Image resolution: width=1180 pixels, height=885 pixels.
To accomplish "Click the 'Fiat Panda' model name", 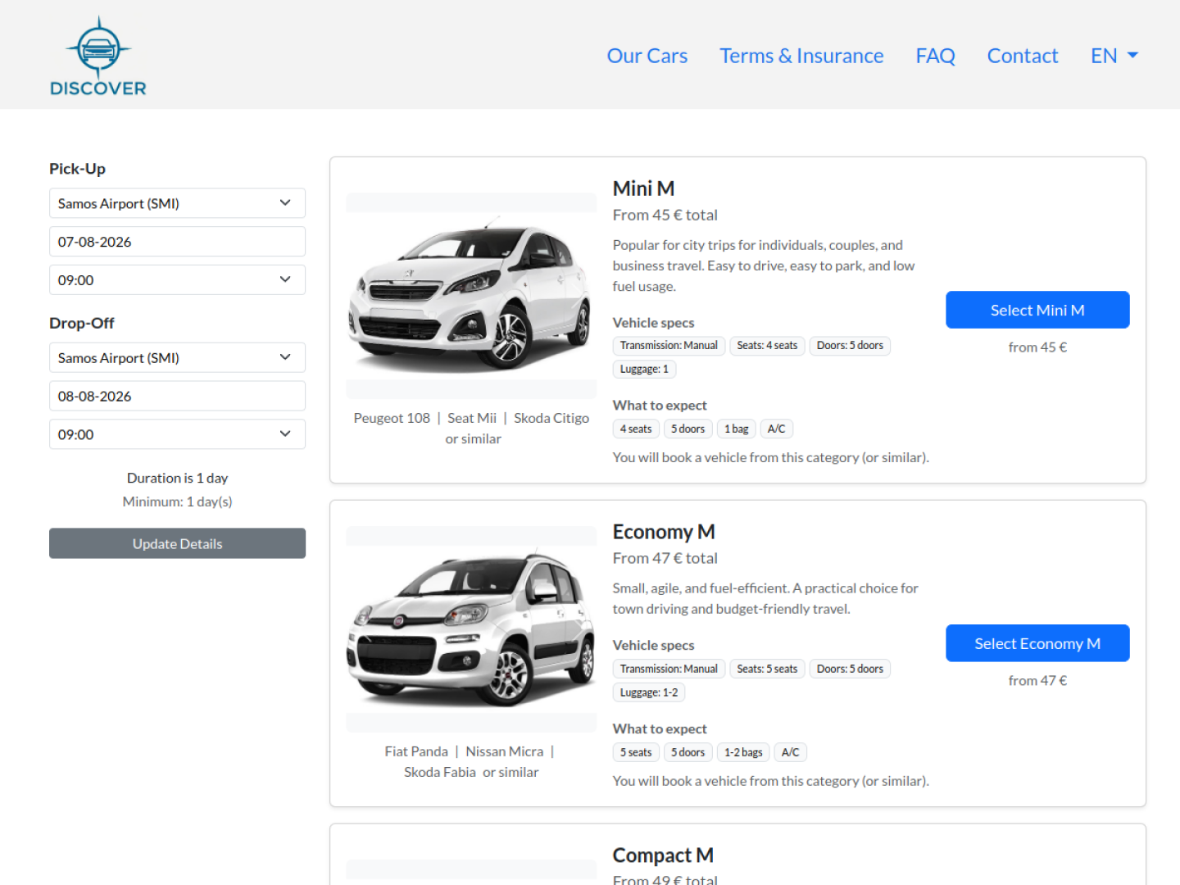I will [416, 751].
